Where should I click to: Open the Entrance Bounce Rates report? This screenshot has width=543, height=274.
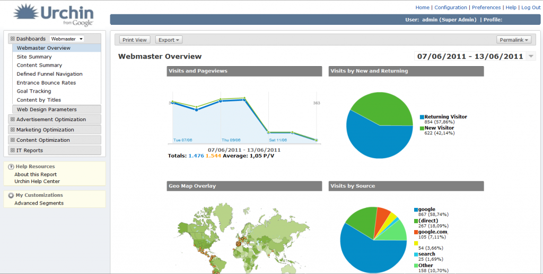click(x=47, y=83)
